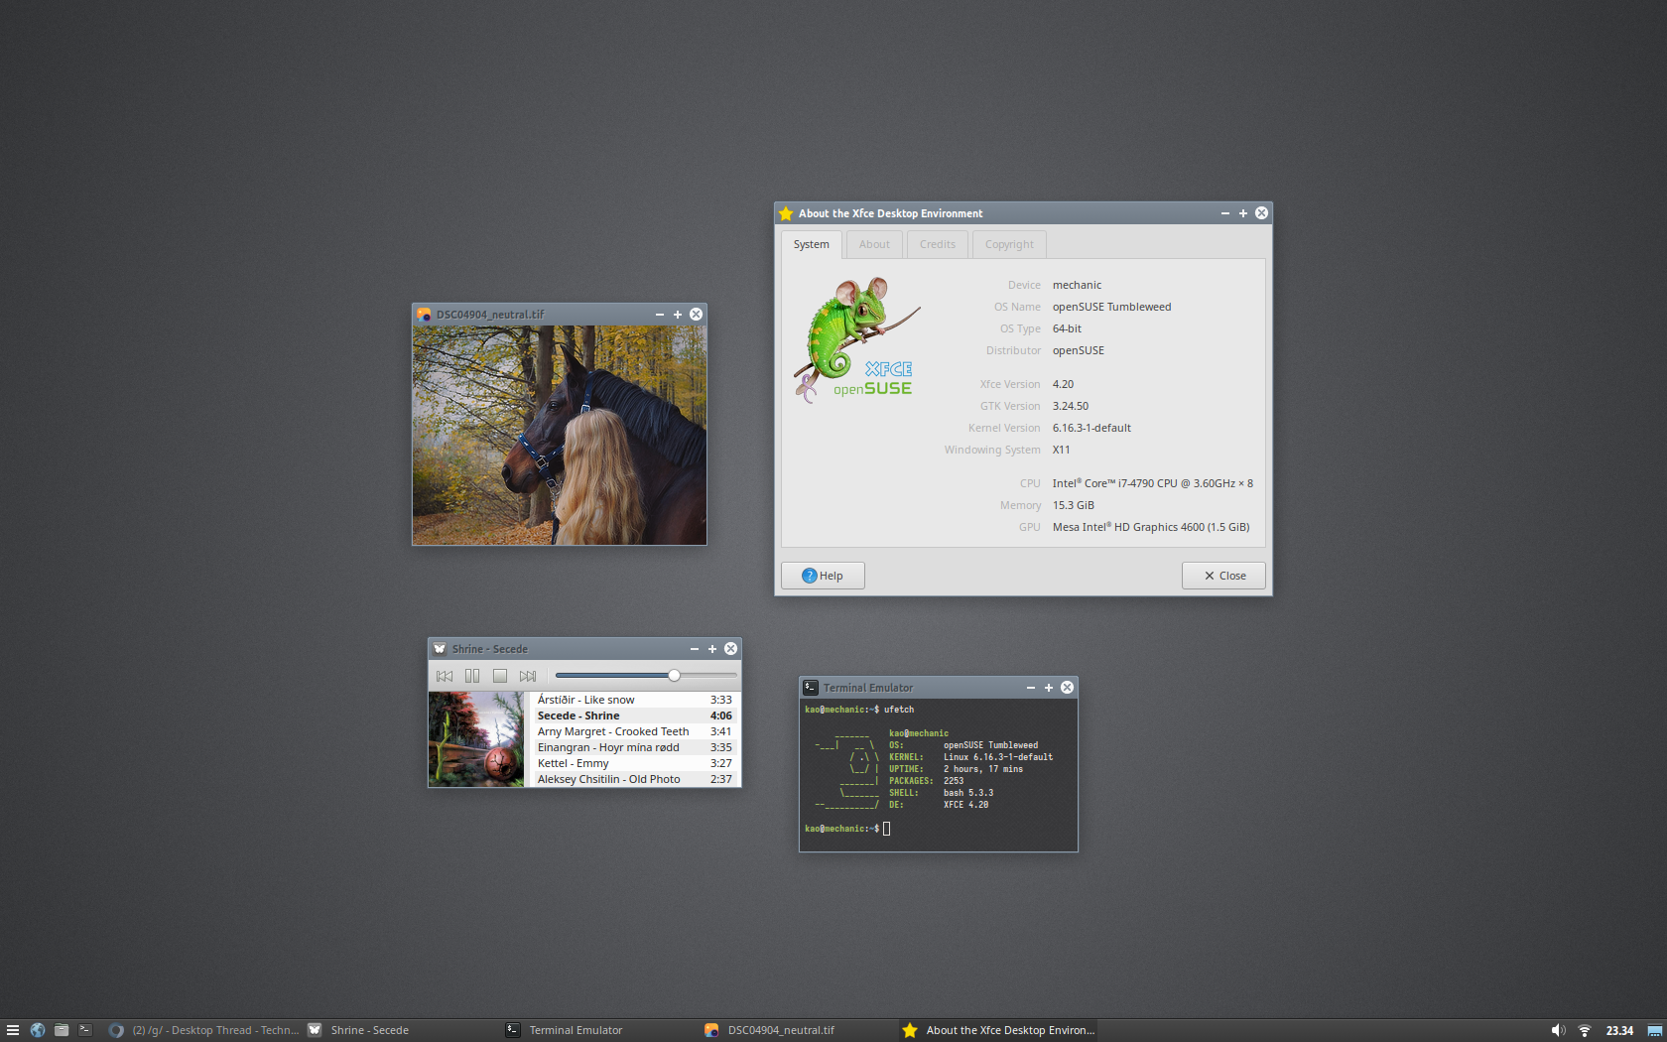Open the volume speaker tray icon
1667x1042 pixels.
point(1558,1030)
